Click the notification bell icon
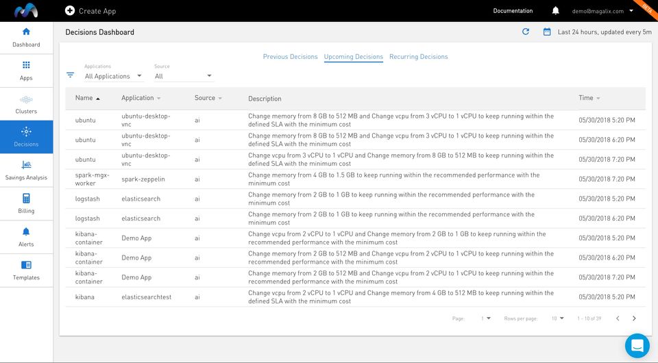 (x=555, y=11)
